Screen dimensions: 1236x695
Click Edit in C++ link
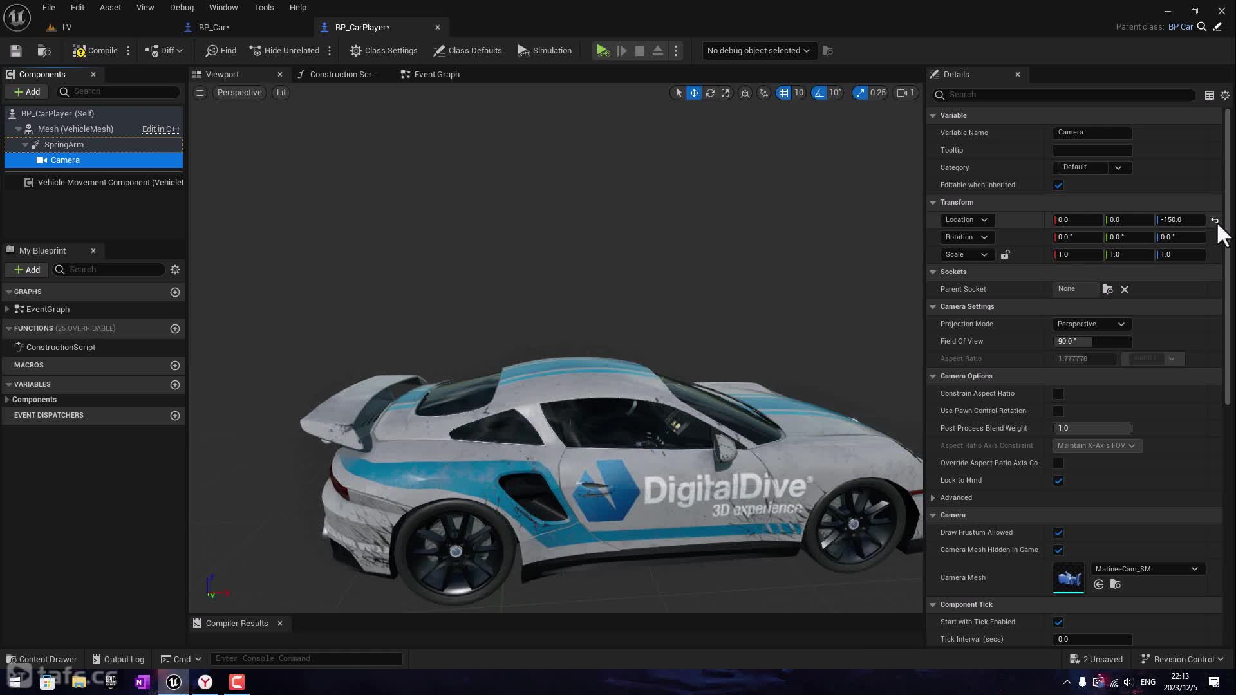161,129
